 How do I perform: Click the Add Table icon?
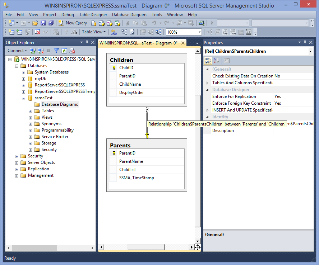19,32
